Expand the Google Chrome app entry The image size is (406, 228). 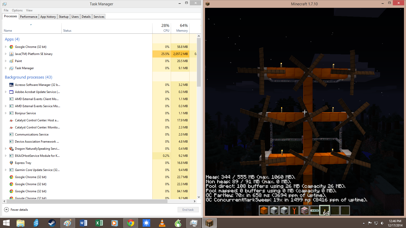pos(6,47)
